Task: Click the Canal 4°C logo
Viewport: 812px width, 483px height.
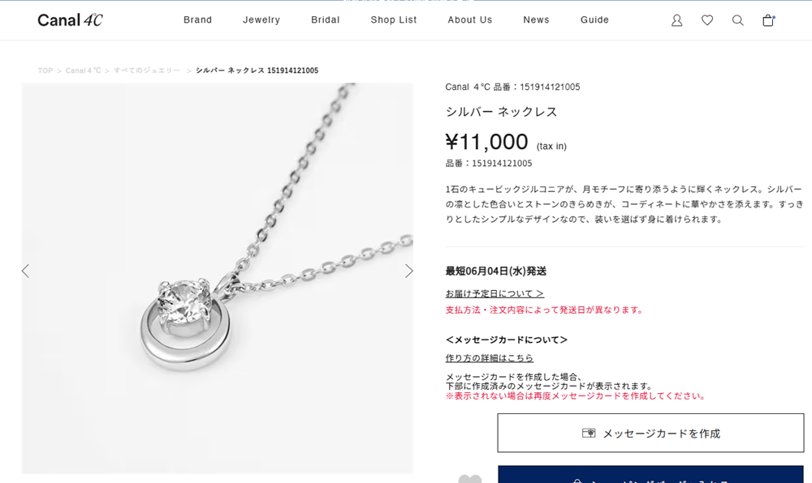Action: [70, 20]
